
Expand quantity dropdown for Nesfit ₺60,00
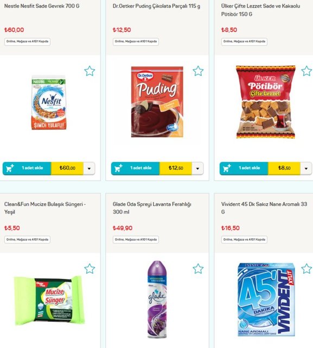point(89,168)
